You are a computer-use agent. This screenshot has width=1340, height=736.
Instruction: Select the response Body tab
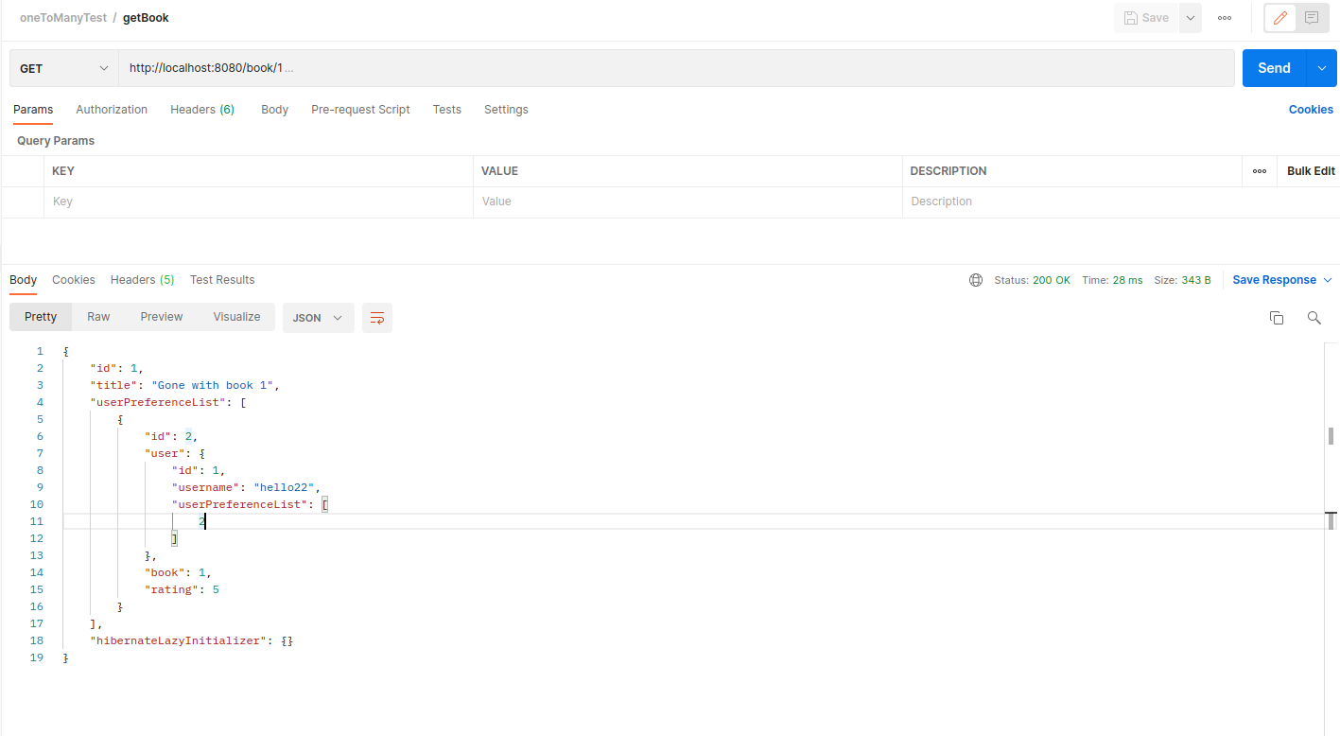click(24, 280)
